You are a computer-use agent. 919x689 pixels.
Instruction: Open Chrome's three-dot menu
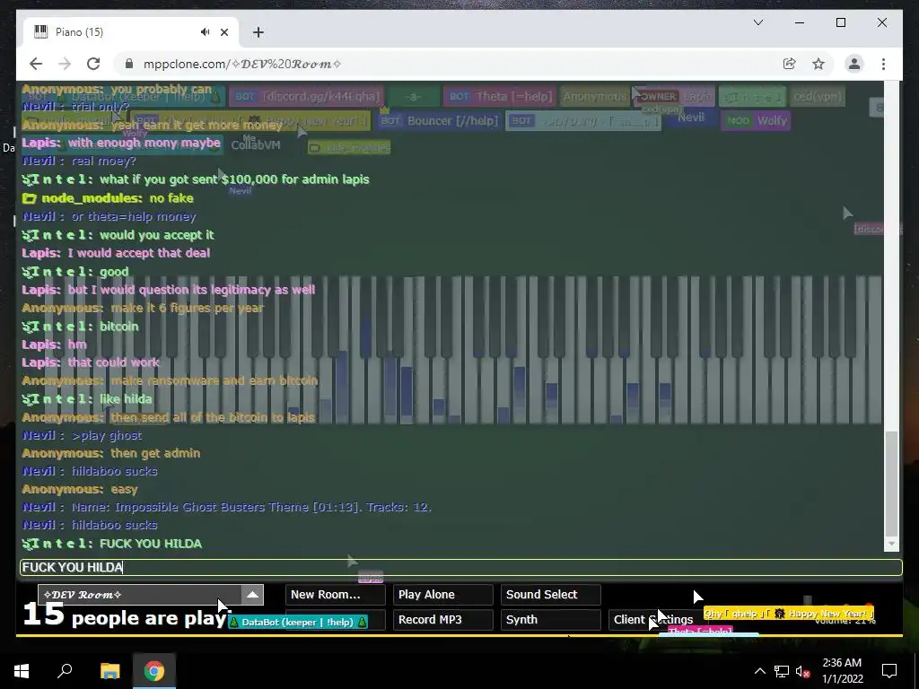pyautogui.click(x=883, y=64)
